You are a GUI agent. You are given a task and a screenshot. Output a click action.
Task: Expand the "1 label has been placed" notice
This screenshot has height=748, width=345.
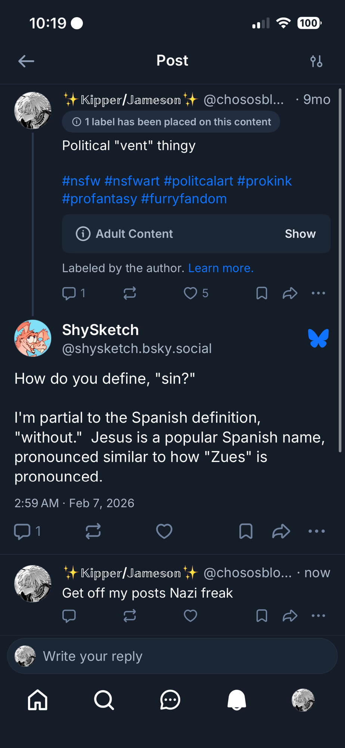(171, 122)
